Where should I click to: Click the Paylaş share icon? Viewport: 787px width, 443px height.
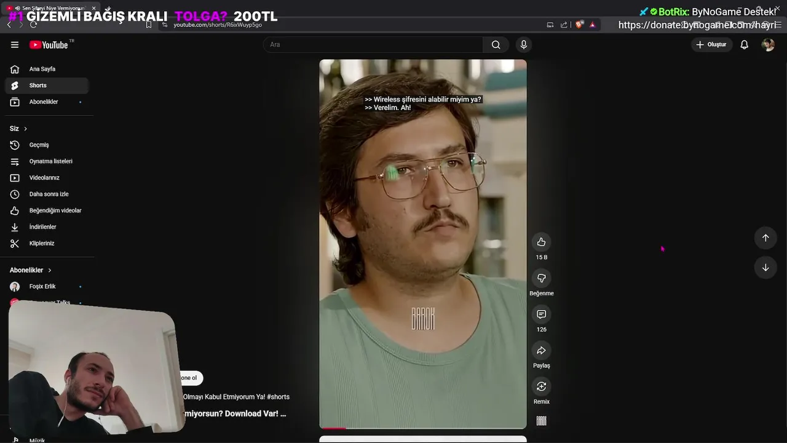pyautogui.click(x=541, y=350)
